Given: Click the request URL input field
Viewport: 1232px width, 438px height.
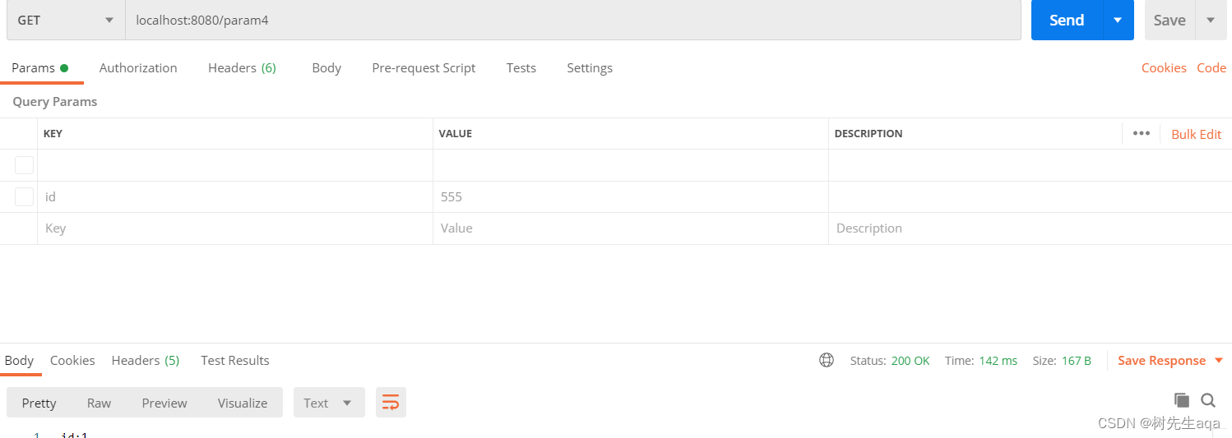Looking at the screenshot, I should pyautogui.click(x=573, y=21).
